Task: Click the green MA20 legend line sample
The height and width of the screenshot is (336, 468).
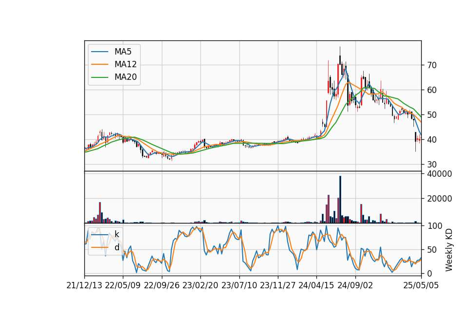Action: click(x=99, y=77)
